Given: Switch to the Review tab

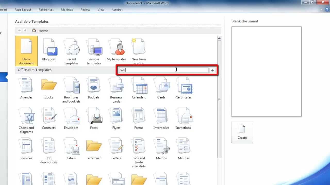Looking at the screenshot, I should (85, 10).
